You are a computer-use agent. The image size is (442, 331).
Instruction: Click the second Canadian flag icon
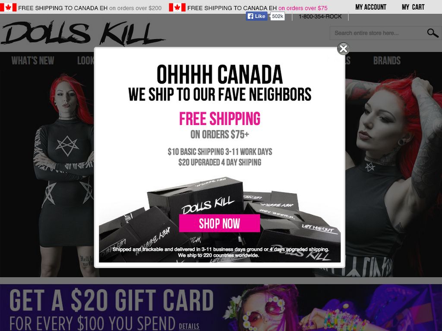coord(177,8)
